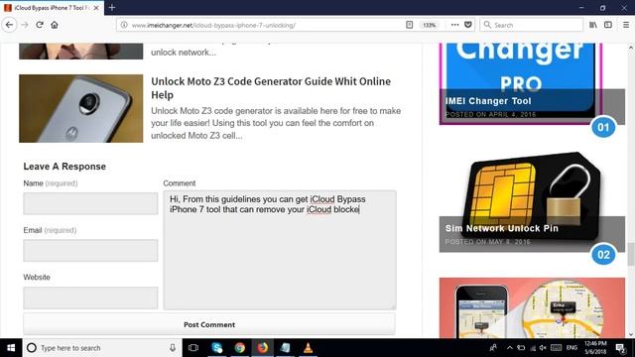Open a new tab with plus button

tap(112, 7)
